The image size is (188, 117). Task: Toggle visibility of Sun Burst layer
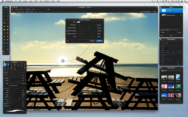pyautogui.click(x=181, y=10)
